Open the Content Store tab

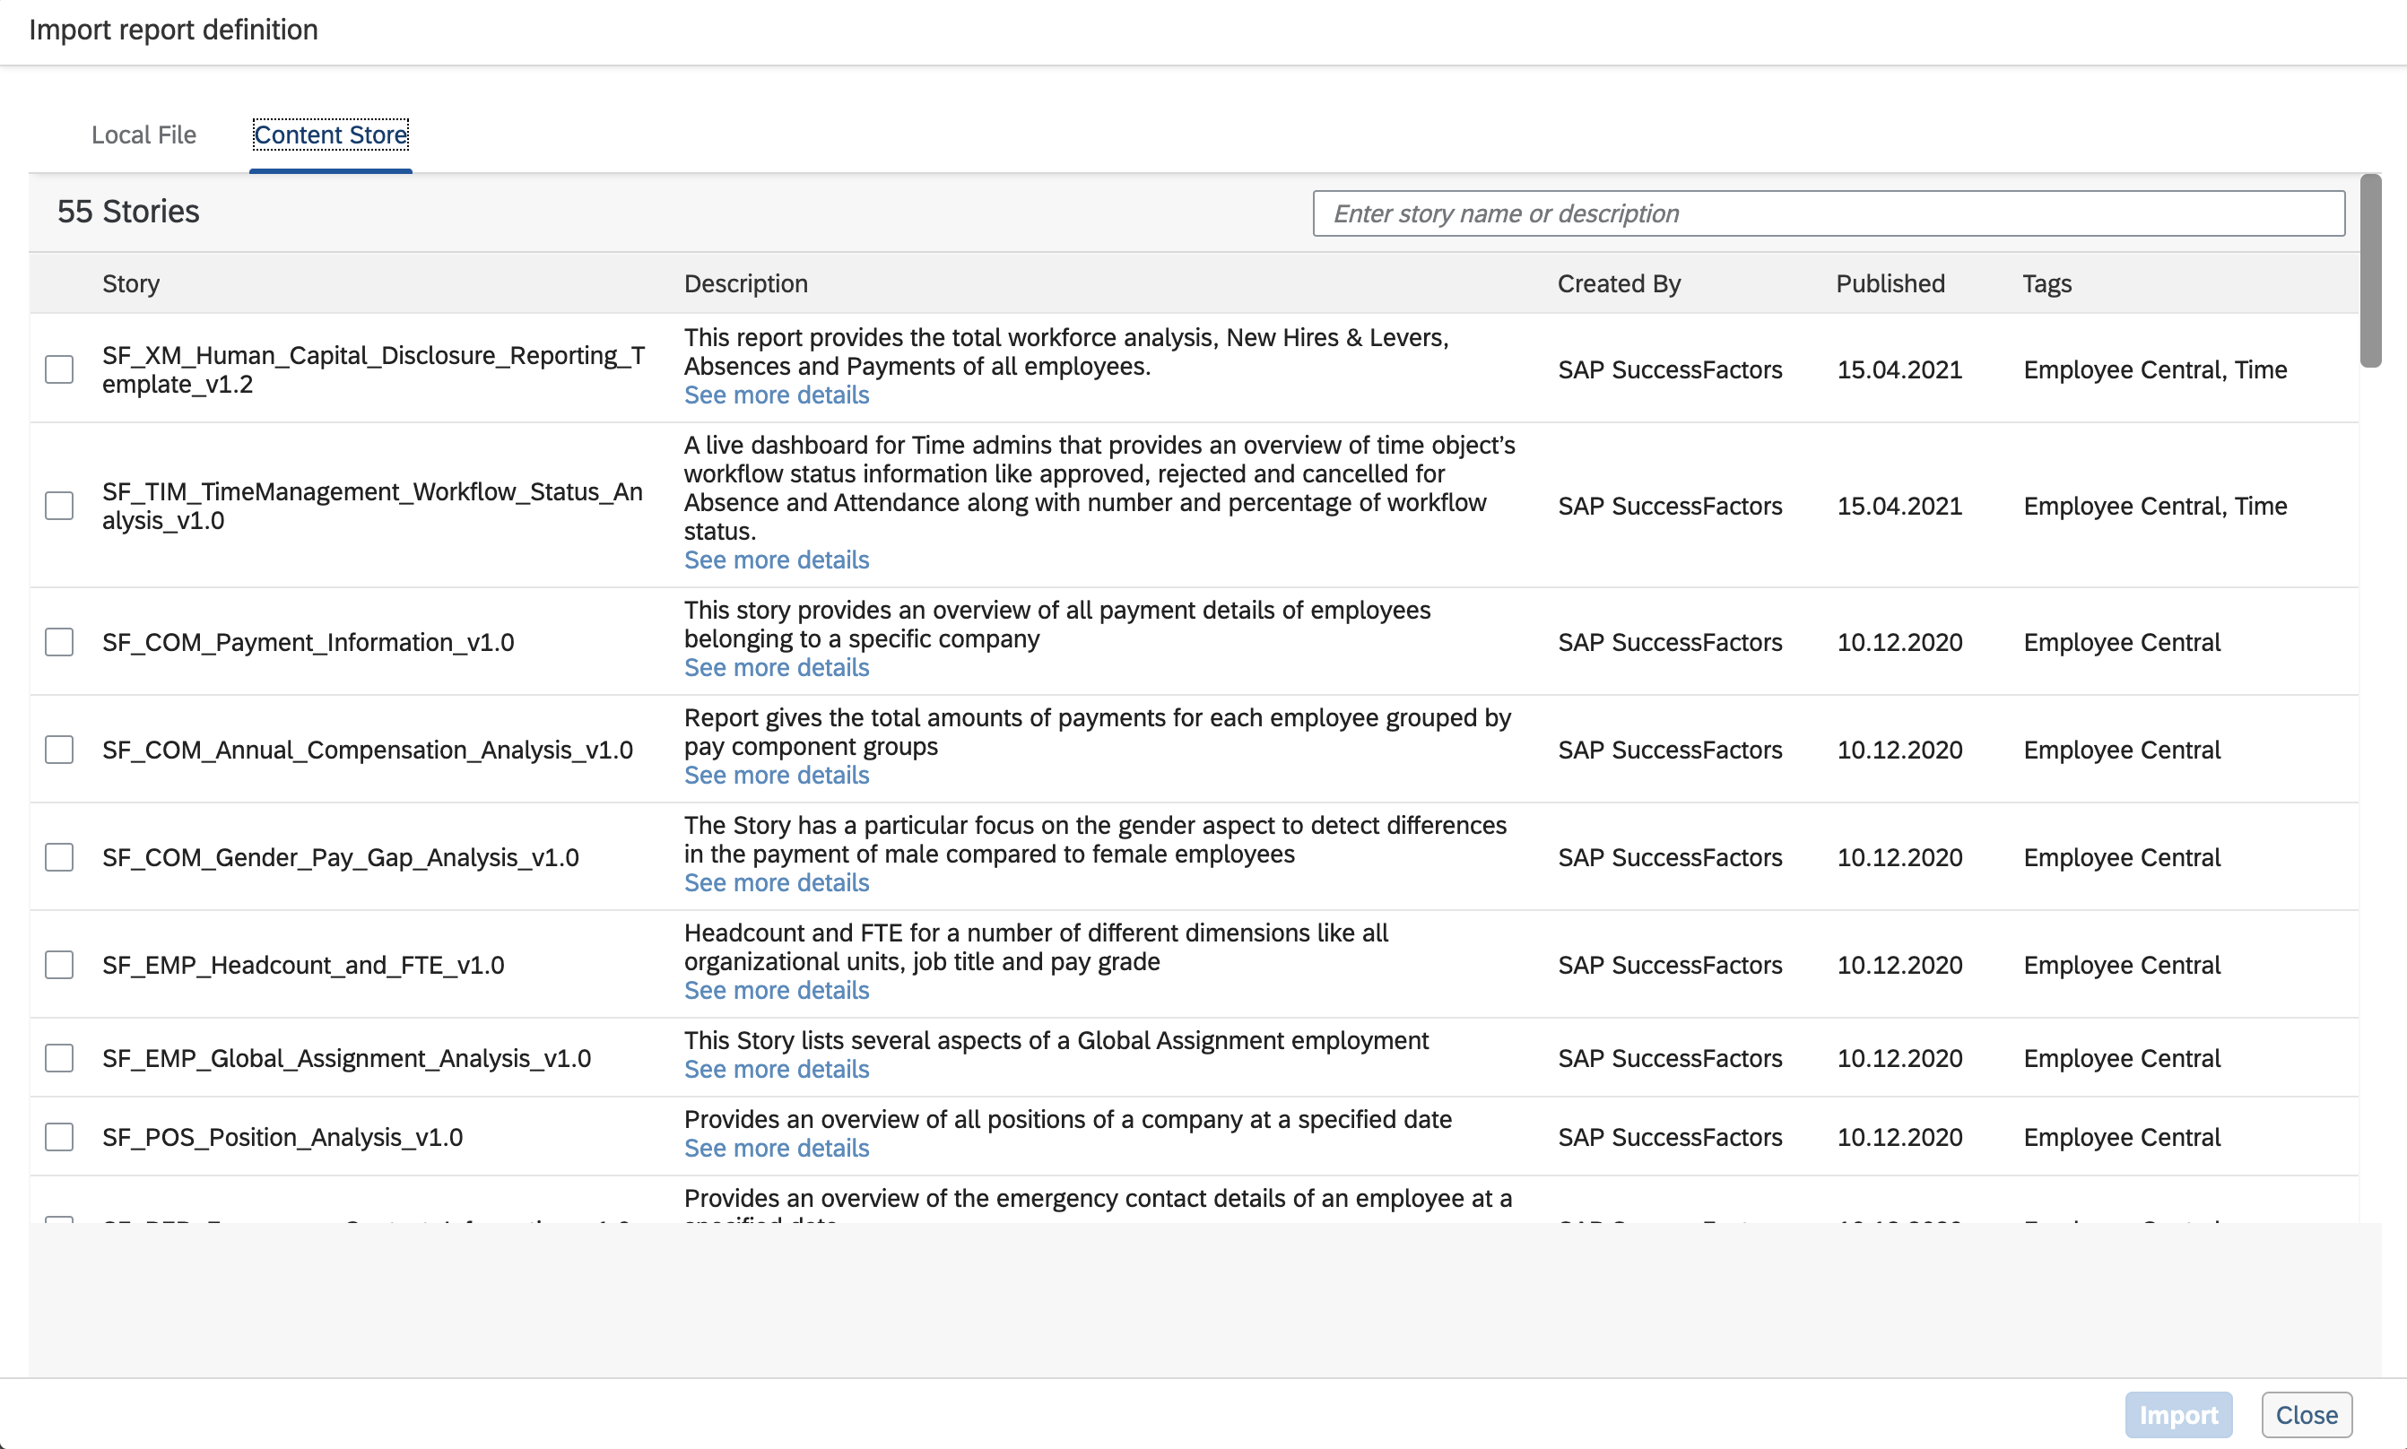pos(330,134)
